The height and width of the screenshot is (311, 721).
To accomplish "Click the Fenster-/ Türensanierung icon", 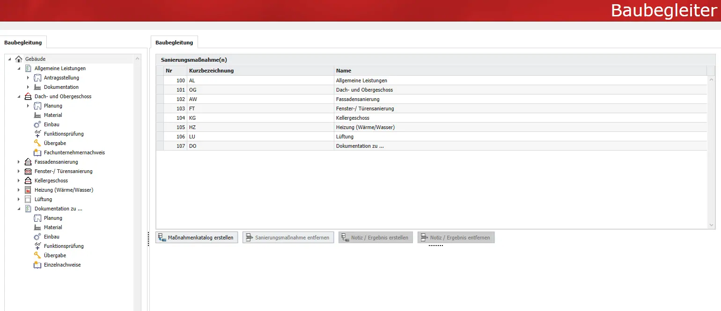I will coord(28,171).
